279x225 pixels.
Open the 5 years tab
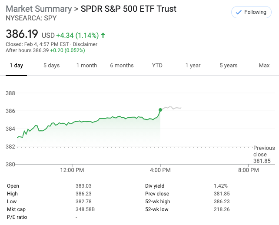(x=228, y=66)
